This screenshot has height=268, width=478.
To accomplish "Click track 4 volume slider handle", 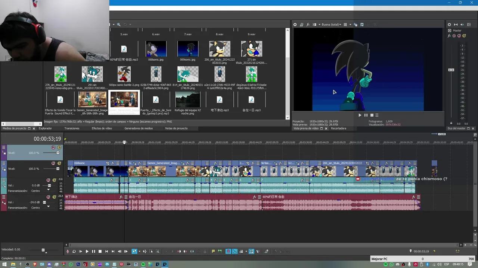I will [x=44, y=202].
